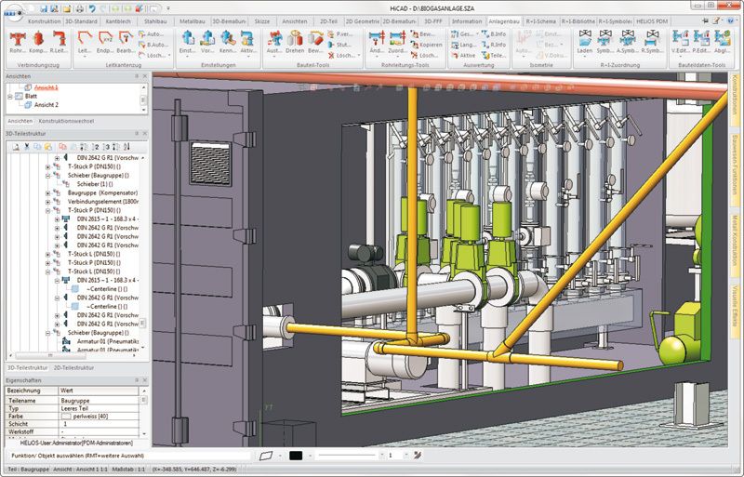Select Ansicht 2 in the view list
Image resolution: width=744 pixels, height=477 pixels.
point(40,105)
